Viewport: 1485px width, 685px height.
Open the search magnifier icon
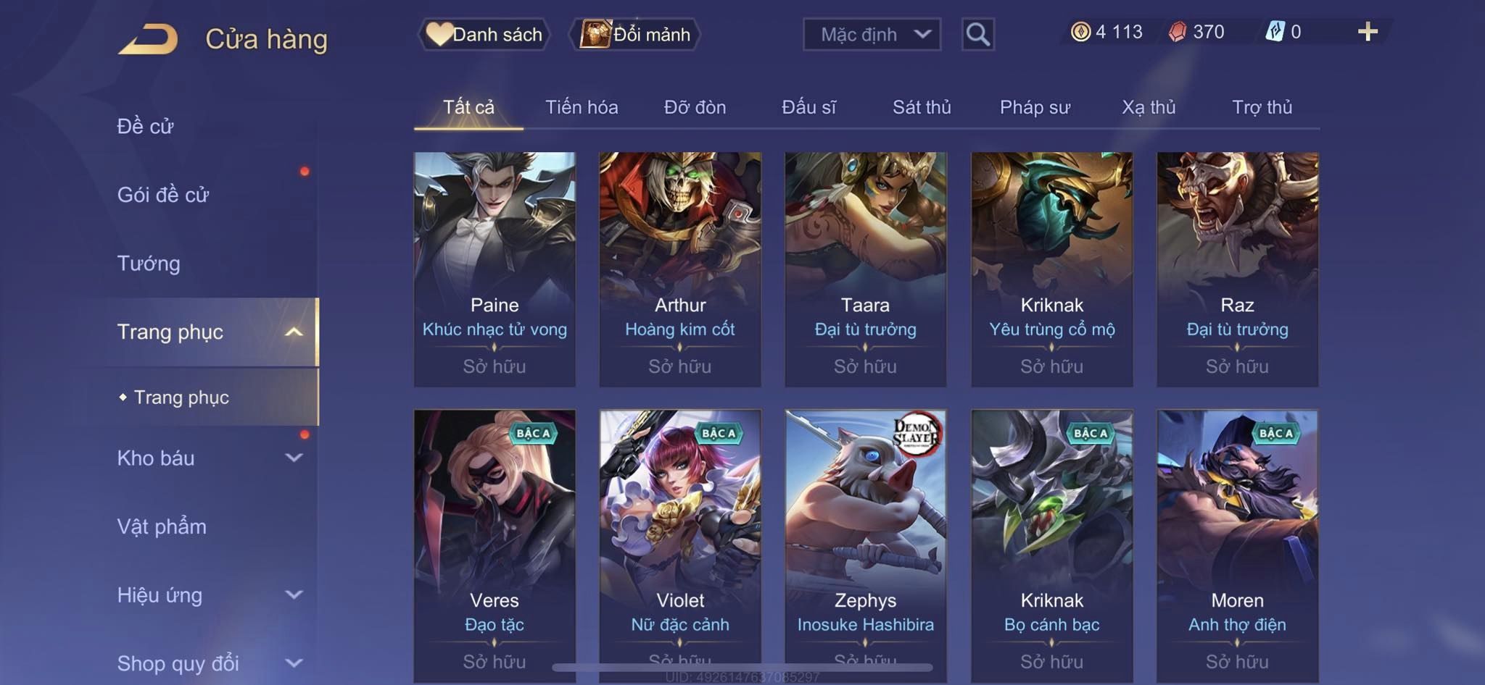(x=977, y=34)
